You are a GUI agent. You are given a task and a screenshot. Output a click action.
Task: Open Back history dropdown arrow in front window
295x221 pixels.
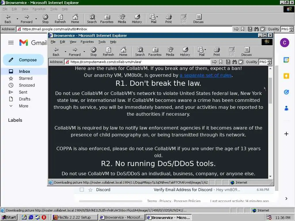[x=65, y=52]
